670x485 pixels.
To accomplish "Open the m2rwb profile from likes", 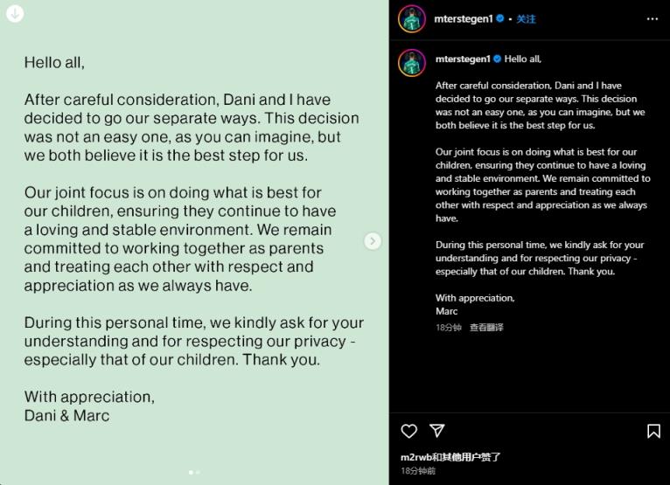I will coord(415,457).
